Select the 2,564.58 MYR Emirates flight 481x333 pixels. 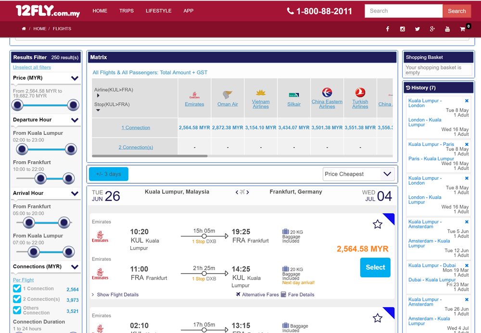tap(375, 267)
